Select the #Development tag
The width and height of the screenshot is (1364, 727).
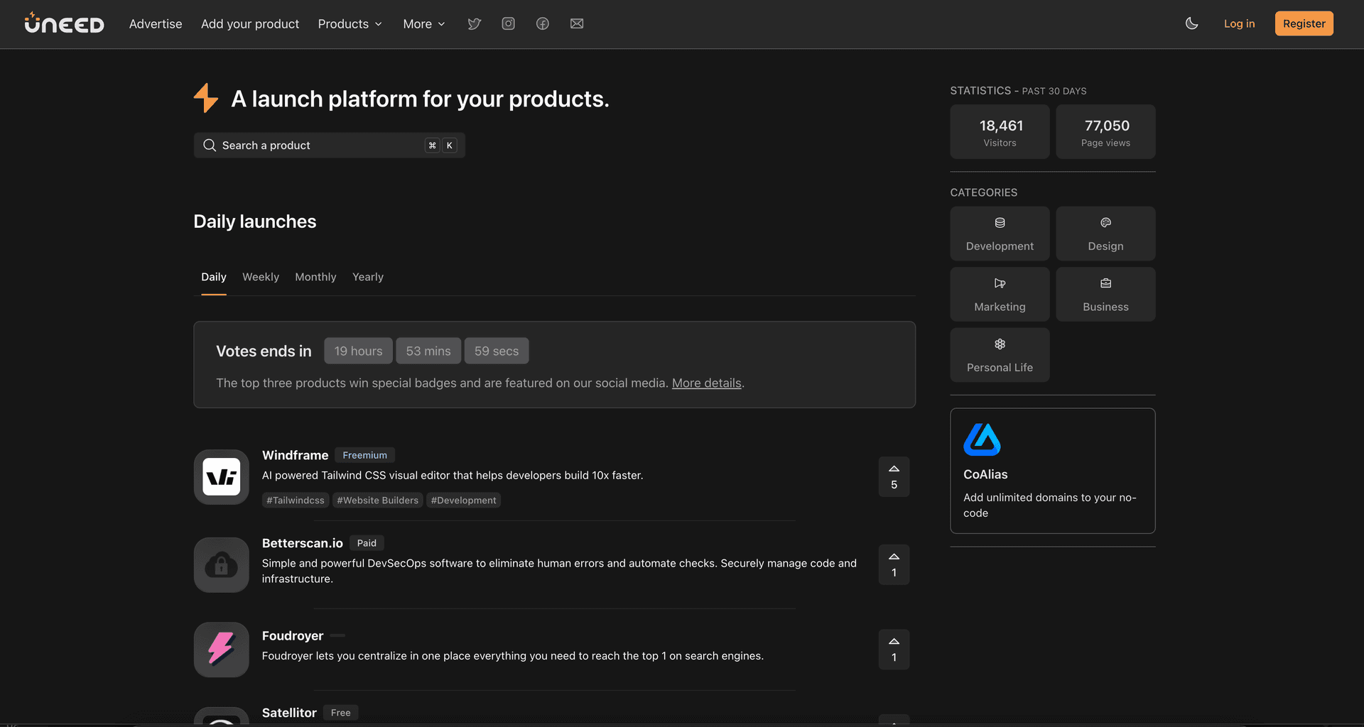(x=463, y=501)
